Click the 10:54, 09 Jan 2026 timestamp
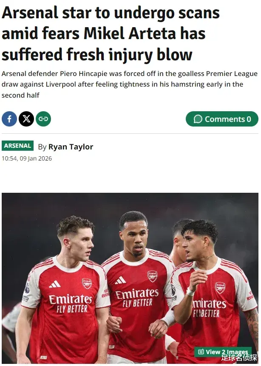The height and width of the screenshot is (366, 261). point(26,158)
